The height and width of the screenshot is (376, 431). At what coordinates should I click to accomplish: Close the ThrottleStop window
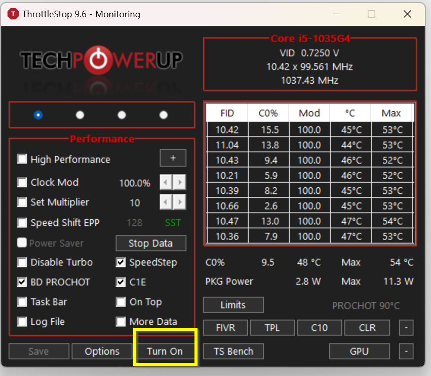407,14
